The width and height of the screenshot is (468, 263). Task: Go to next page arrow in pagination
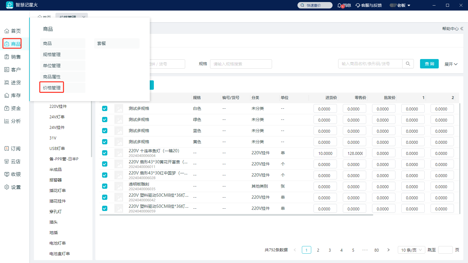click(x=388, y=250)
